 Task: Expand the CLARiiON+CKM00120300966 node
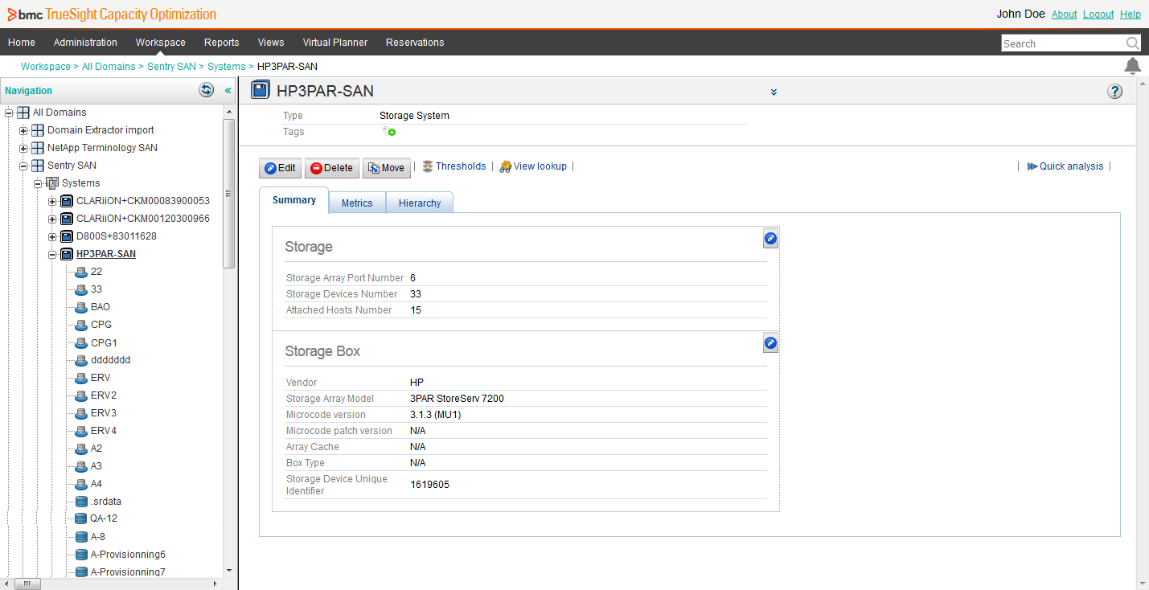coord(52,219)
